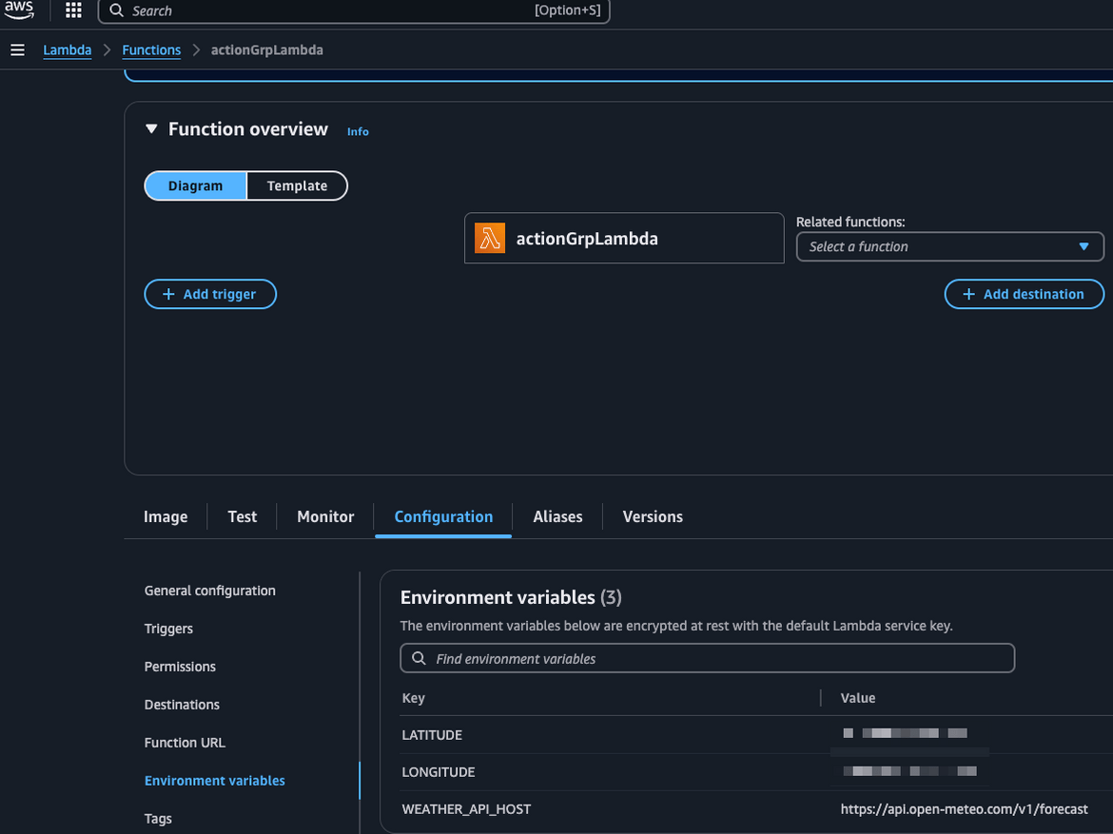1113x834 pixels.
Task: Focus the top AWS Search field
Action: 354,10
